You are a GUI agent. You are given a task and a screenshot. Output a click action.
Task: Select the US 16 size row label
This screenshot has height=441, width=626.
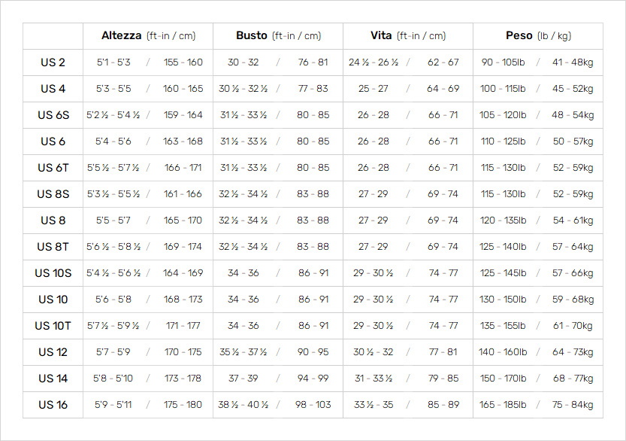coord(53,405)
